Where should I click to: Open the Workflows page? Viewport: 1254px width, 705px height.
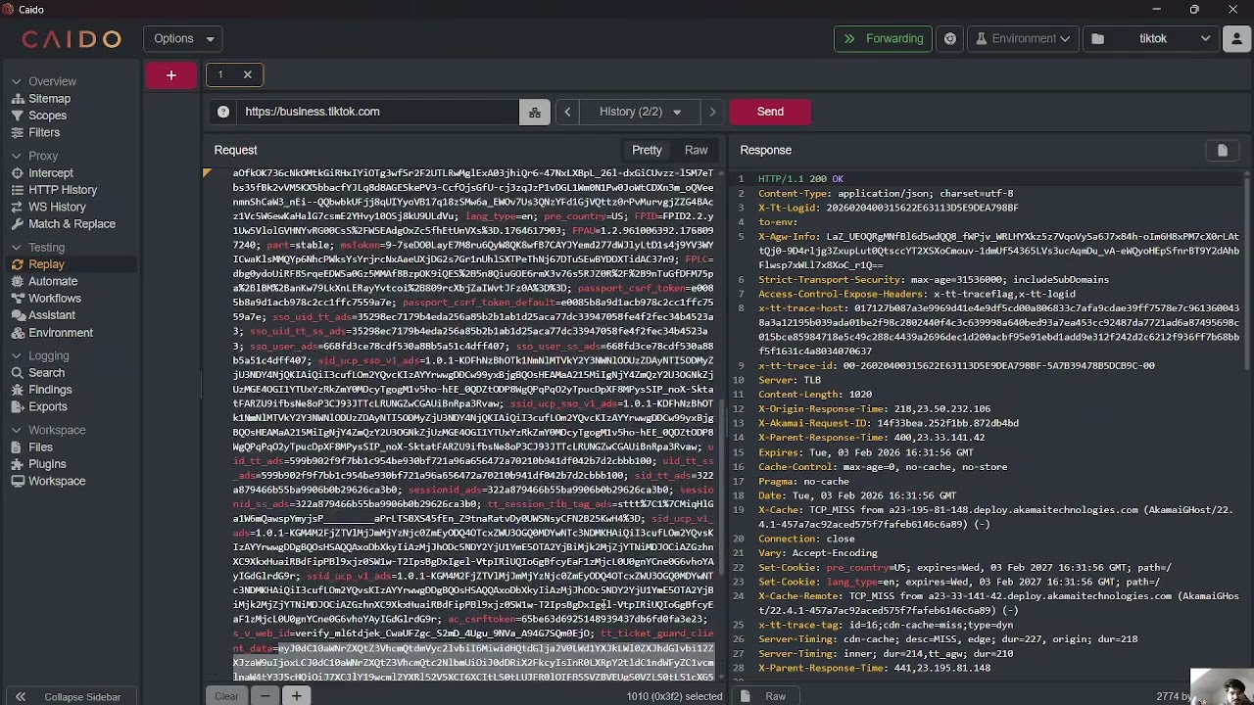54,299
